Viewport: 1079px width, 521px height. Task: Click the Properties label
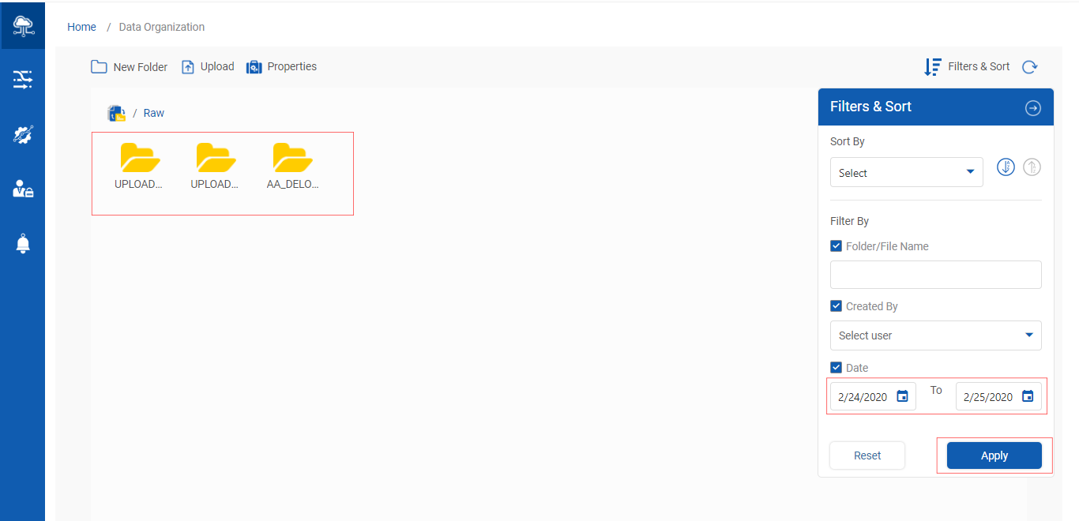[292, 67]
